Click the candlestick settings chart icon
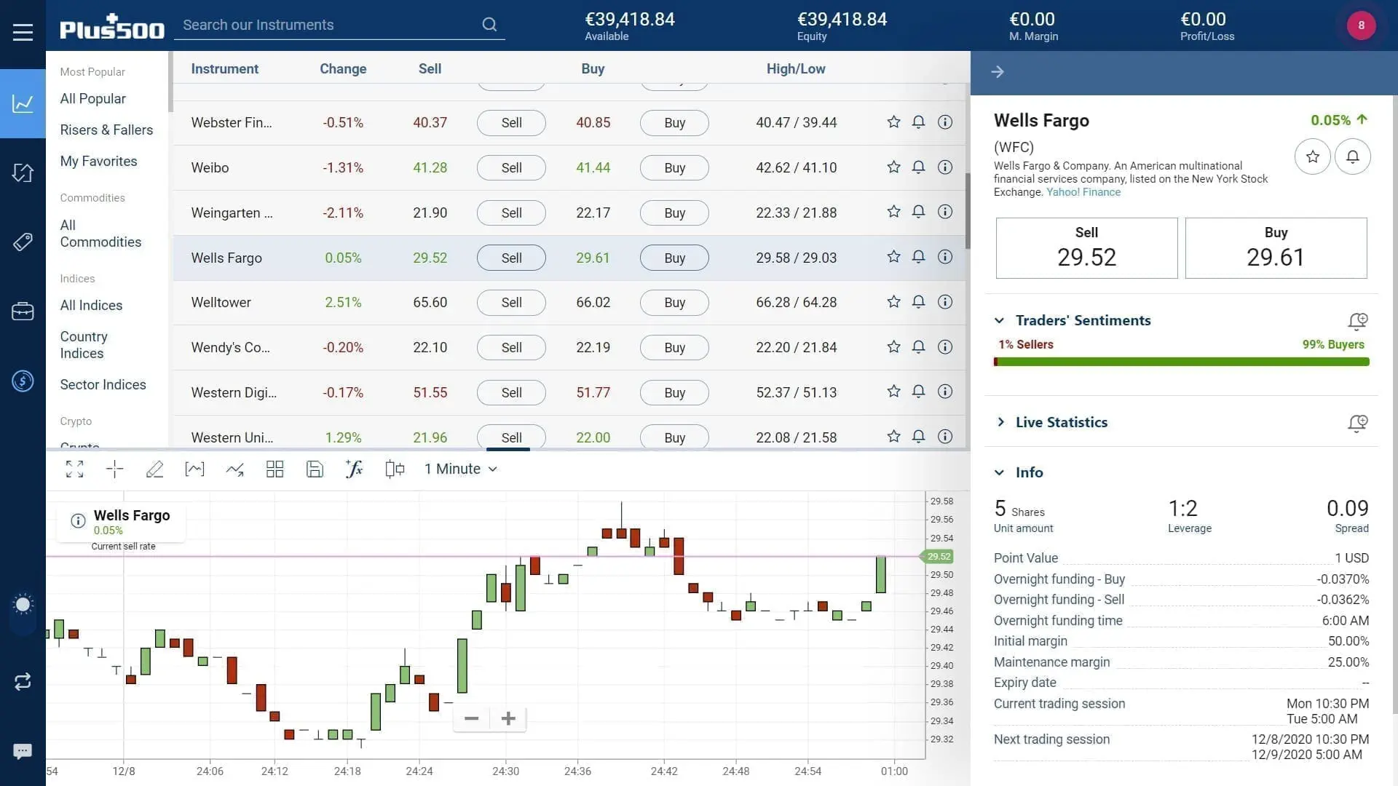 pyautogui.click(x=394, y=469)
